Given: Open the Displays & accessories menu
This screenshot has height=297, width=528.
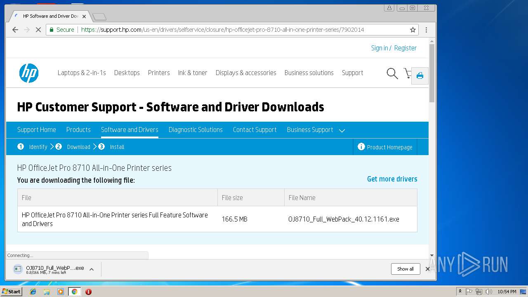Looking at the screenshot, I should (x=246, y=73).
